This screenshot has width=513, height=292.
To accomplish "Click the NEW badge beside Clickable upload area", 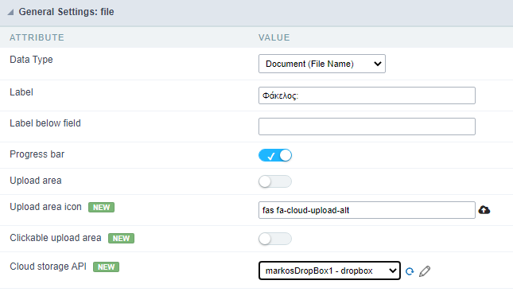I will 122,239.
